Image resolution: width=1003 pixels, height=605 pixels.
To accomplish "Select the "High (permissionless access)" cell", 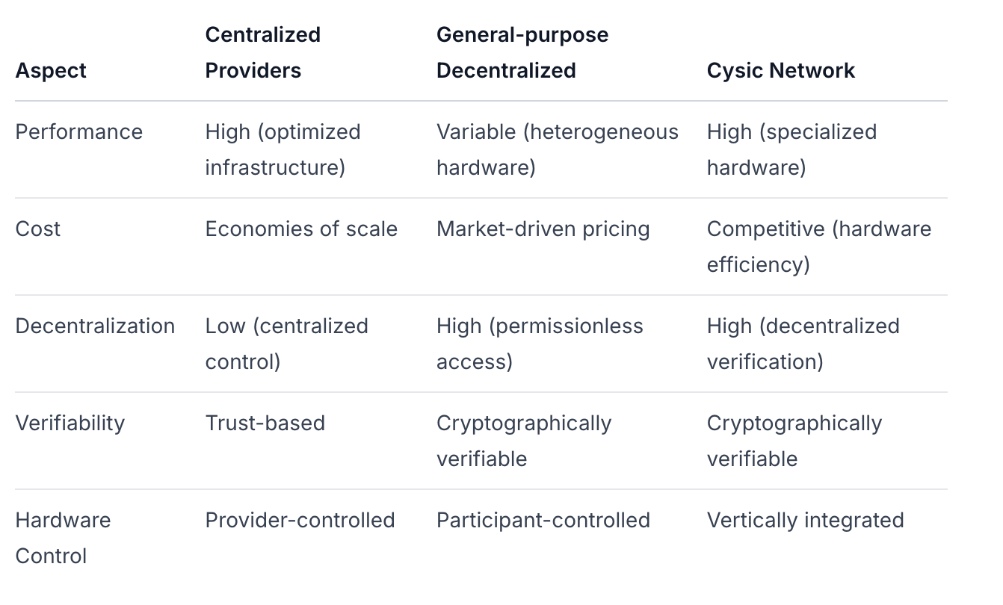I will pos(540,344).
